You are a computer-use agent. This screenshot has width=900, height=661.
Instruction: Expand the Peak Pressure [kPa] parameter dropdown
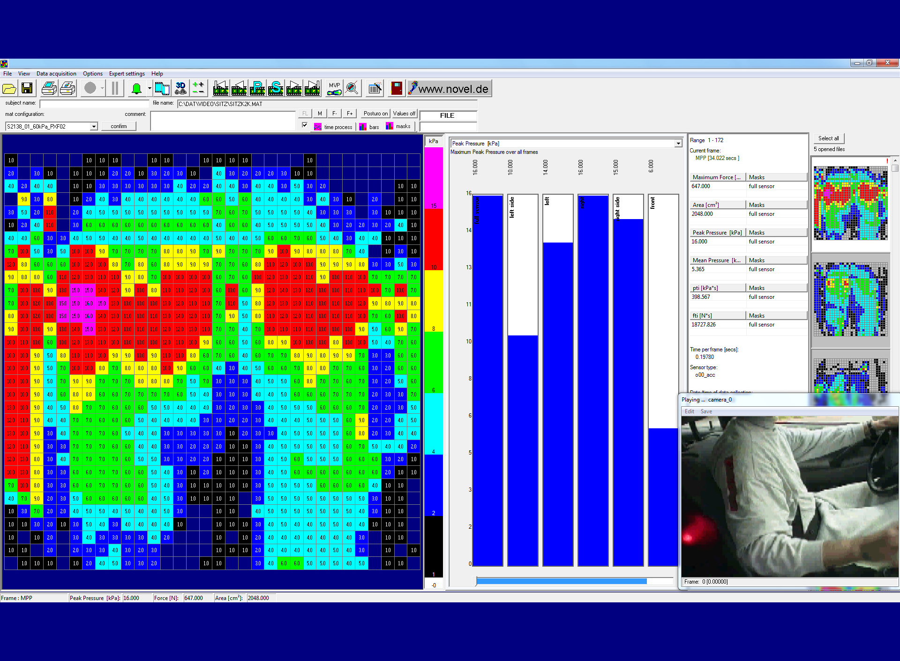(x=678, y=144)
